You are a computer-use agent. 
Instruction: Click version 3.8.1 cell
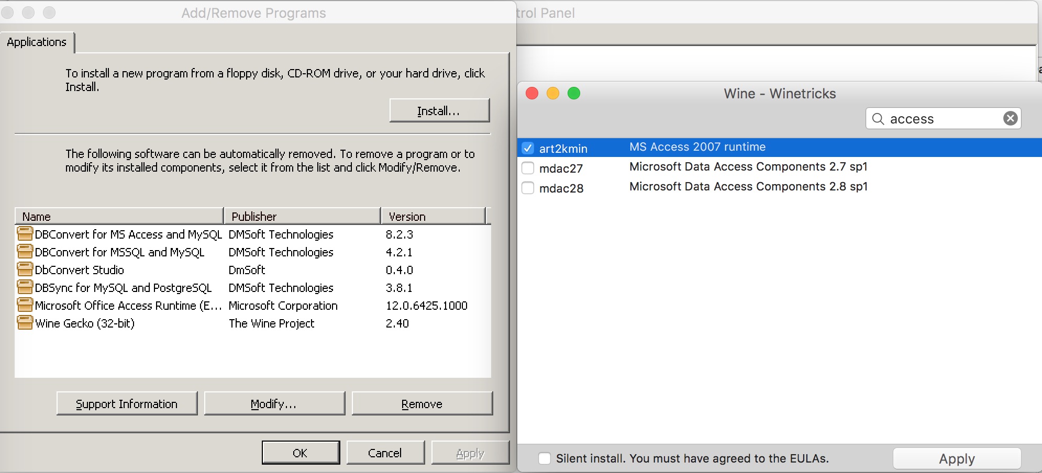(x=399, y=288)
